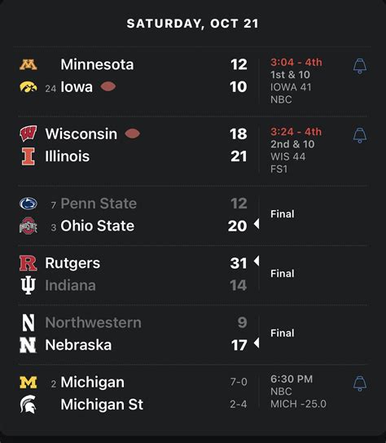Tap the Rutgers R logo
Screen dimensions: 386x443
pyautogui.click(x=29, y=263)
